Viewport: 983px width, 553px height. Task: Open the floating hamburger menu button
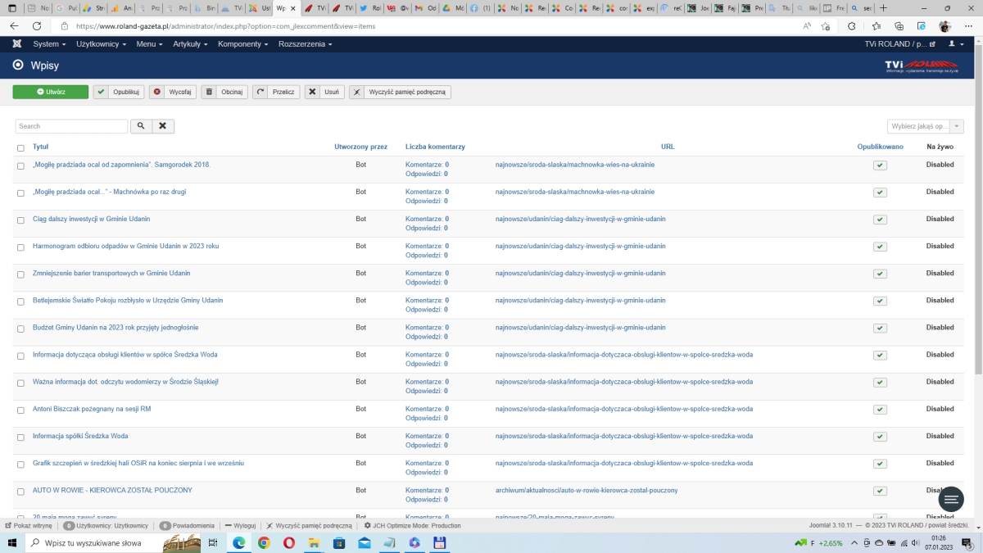pyautogui.click(x=950, y=498)
